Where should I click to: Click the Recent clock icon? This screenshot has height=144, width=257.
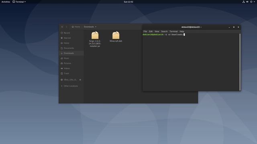click(62, 33)
